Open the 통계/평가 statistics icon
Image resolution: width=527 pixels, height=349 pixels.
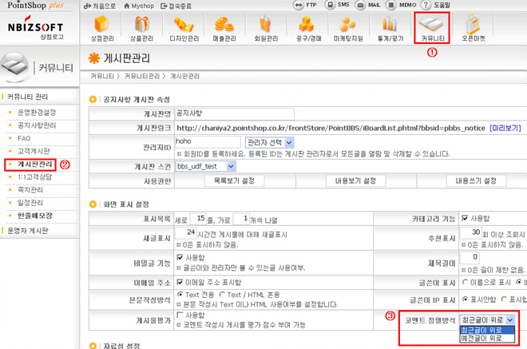pyautogui.click(x=391, y=28)
